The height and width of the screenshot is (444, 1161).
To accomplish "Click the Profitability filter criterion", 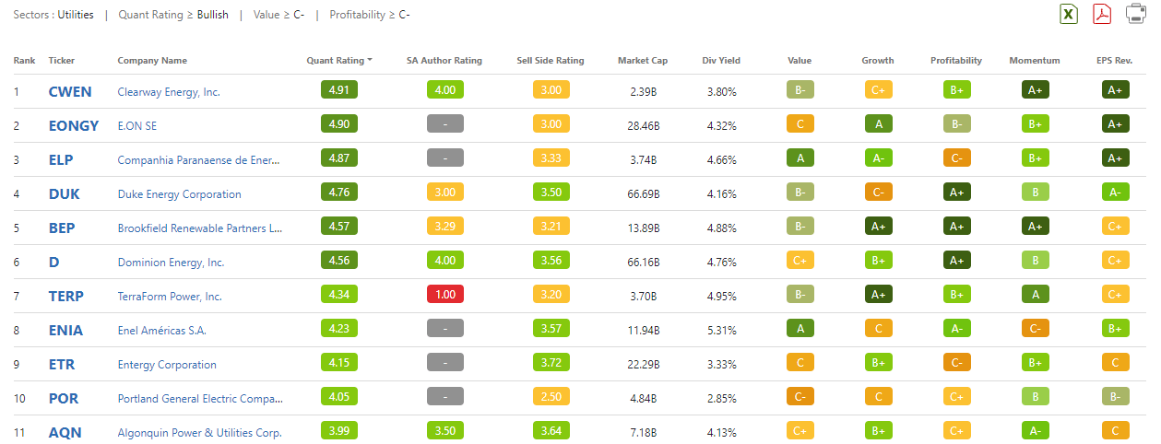I will (369, 15).
